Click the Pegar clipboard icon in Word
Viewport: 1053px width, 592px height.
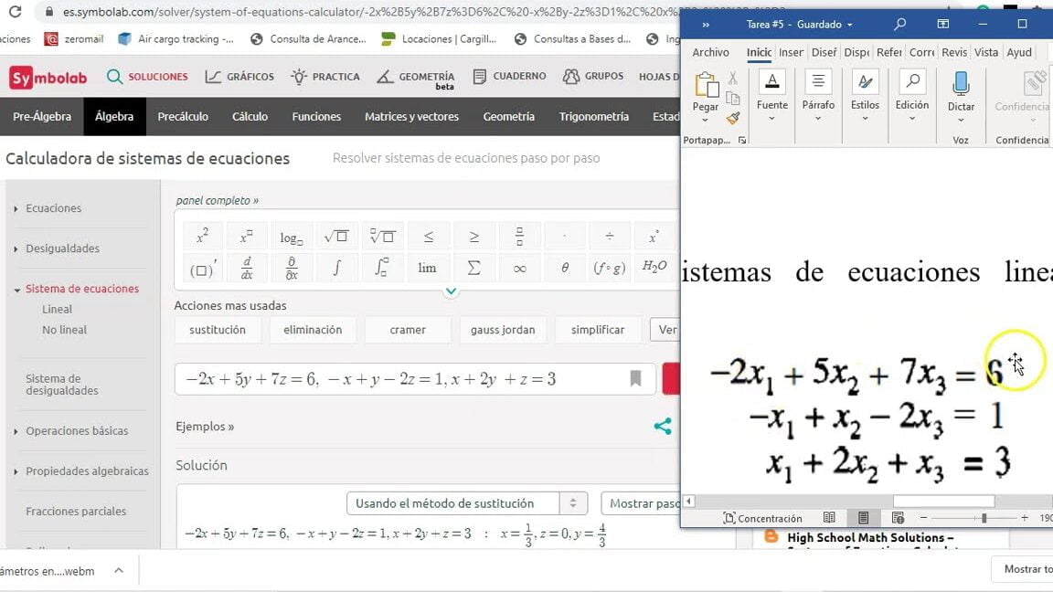705,88
